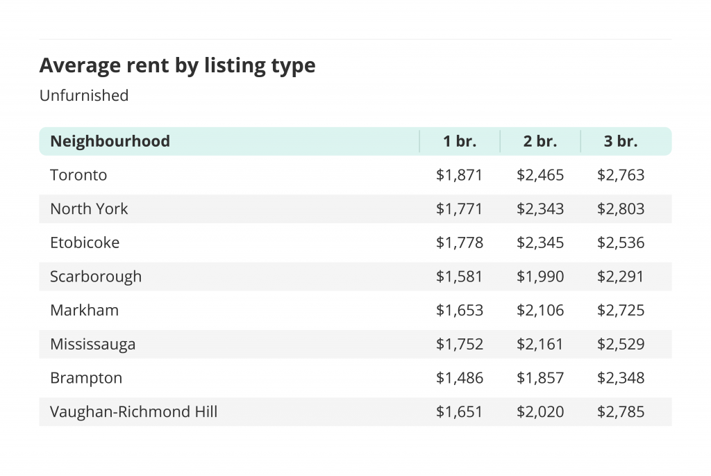Viewport: 711px width, 476px height.
Task: Click the North York row label
Action: pyautogui.click(x=89, y=208)
